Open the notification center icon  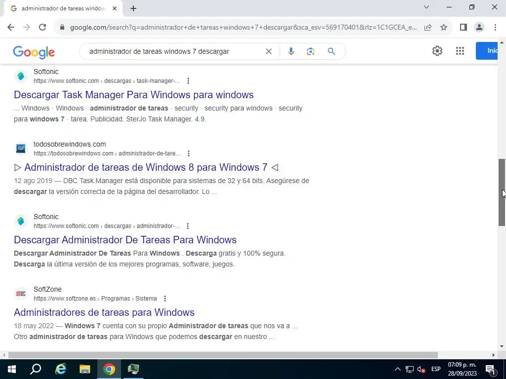(491, 369)
